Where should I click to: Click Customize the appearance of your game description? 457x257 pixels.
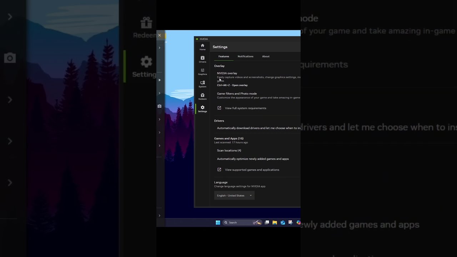[259, 97]
